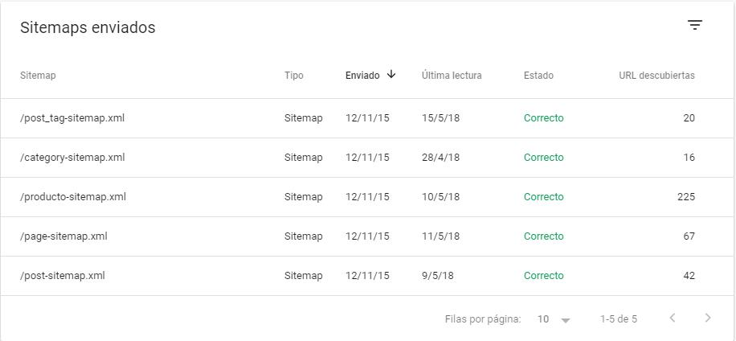
Task: Click Correcto status for producto sitemap
Action: [x=544, y=197]
